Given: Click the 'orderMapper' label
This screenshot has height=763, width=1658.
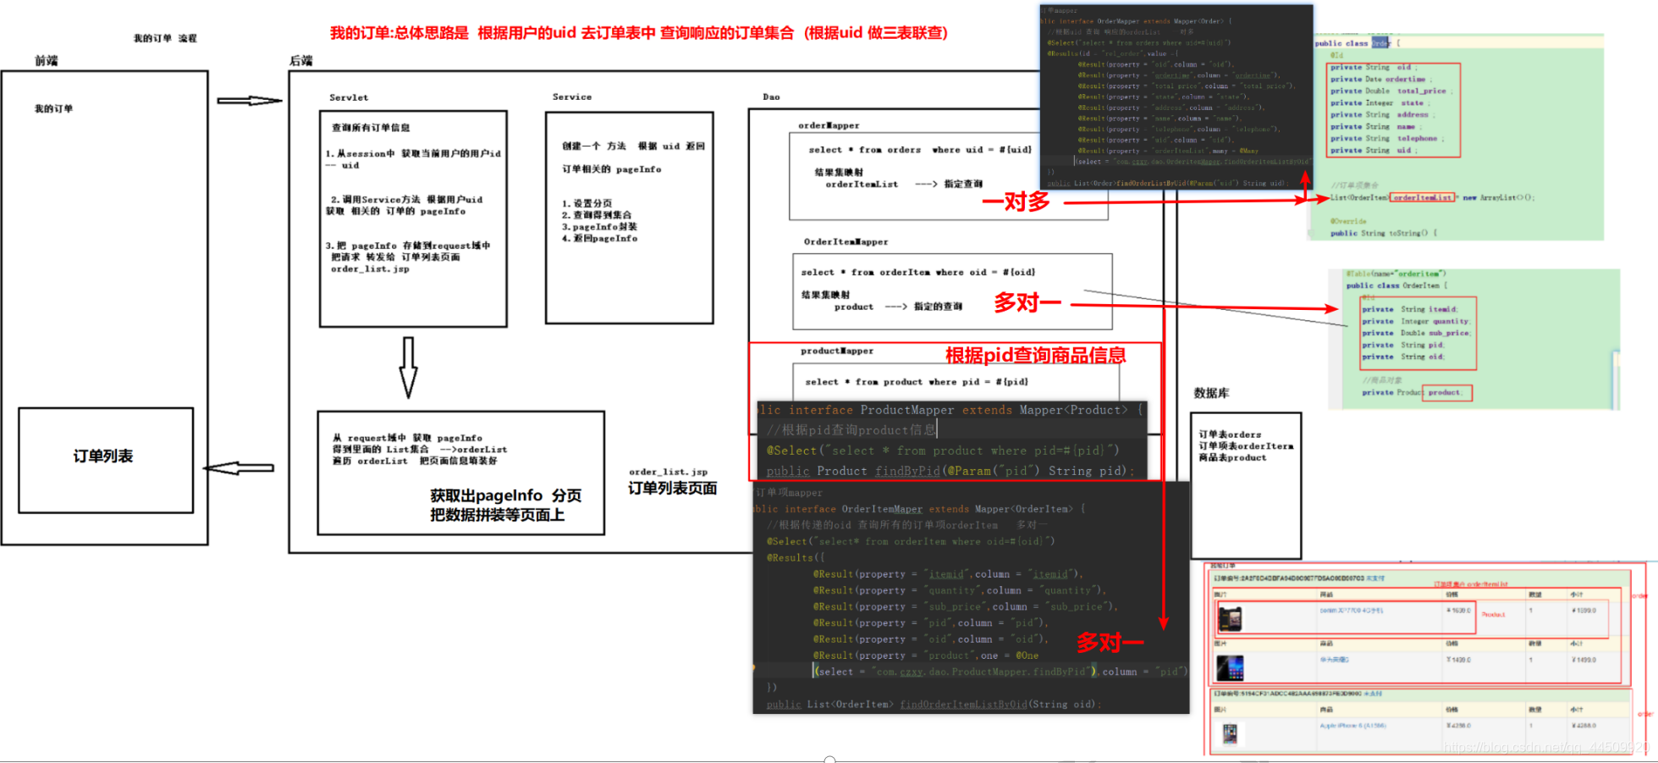Looking at the screenshot, I should pyautogui.click(x=829, y=125).
